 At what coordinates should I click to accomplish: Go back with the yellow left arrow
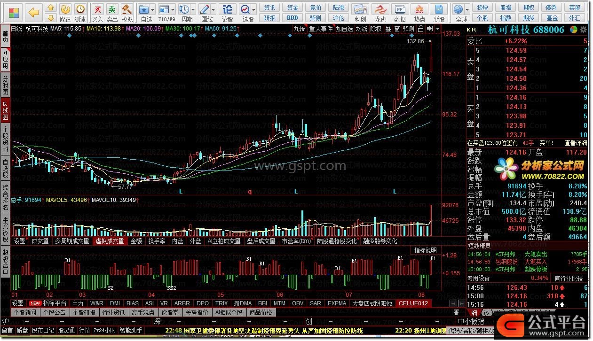click(34, 12)
